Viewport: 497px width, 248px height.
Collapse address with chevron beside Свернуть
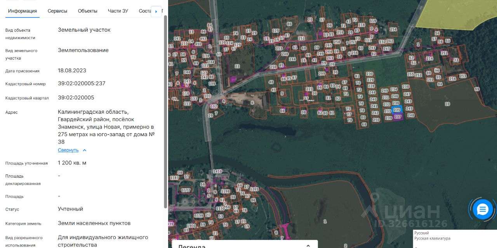point(85,150)
